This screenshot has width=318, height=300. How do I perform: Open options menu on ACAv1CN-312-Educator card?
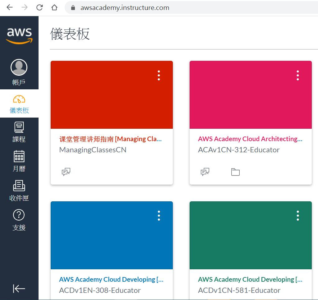coord(298,75)
